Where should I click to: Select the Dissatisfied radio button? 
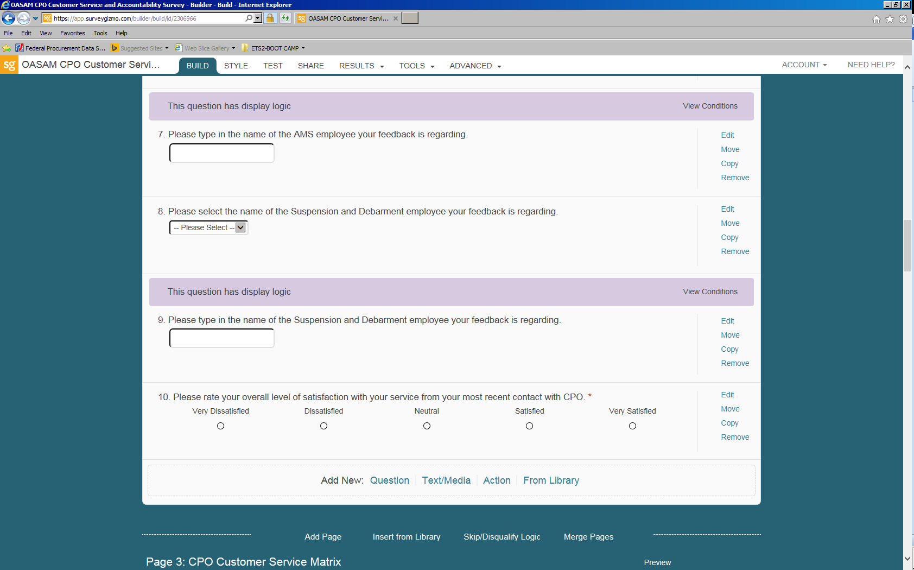[323, 426]
